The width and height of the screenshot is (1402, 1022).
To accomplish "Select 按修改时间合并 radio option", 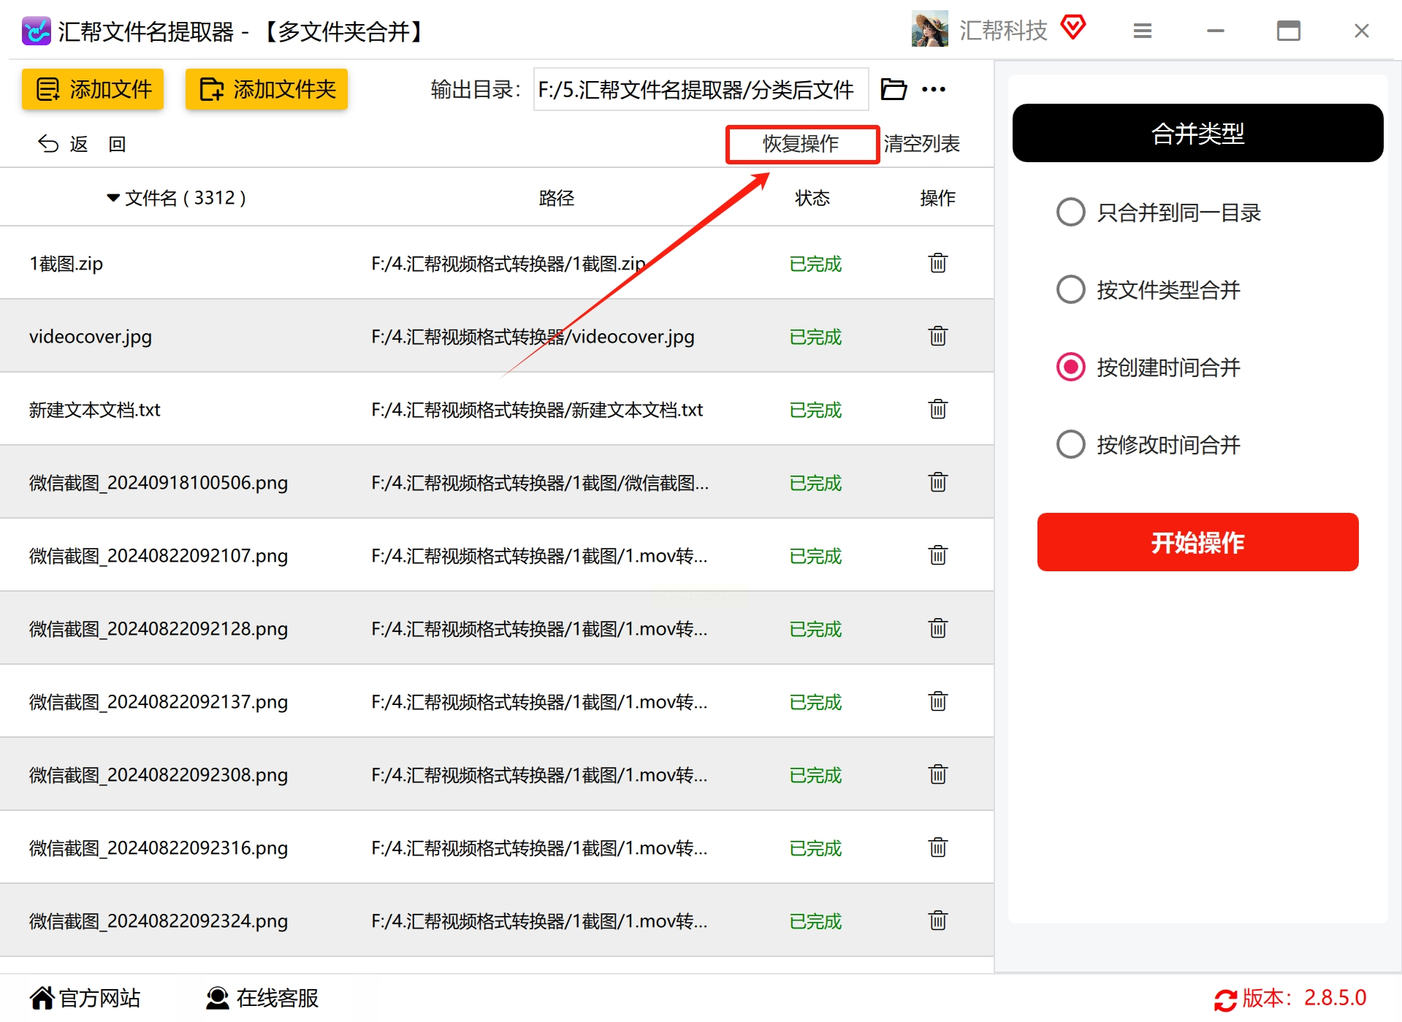I will tap(1071, 445).
